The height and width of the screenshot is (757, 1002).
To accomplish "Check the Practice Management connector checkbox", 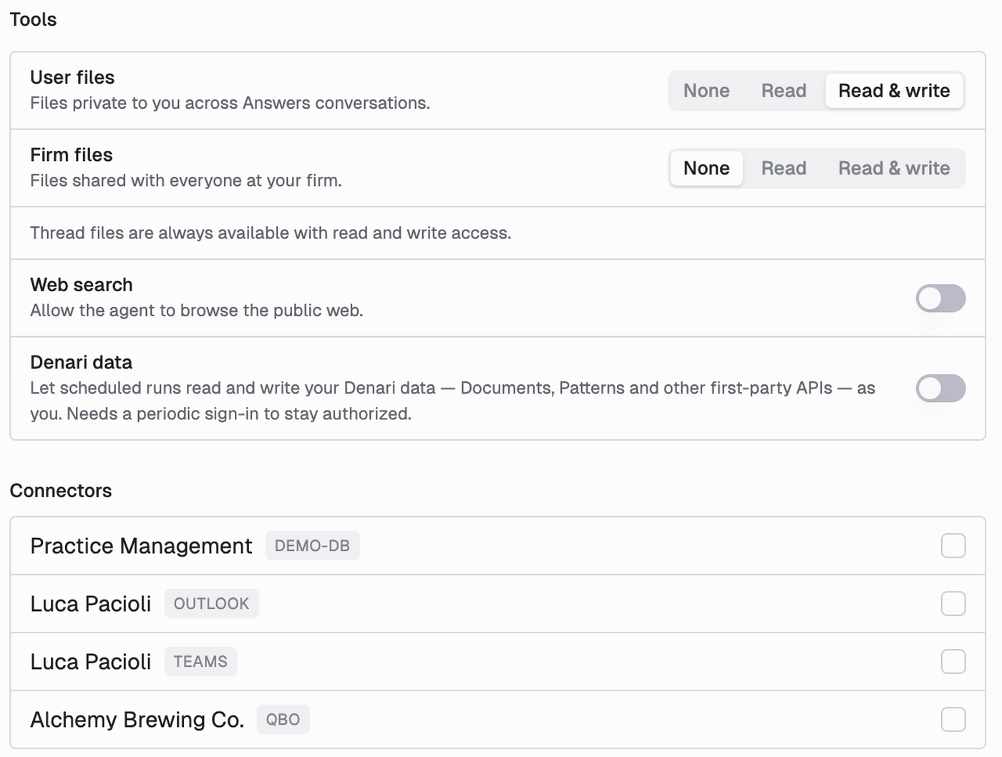I will pos(953,546).
